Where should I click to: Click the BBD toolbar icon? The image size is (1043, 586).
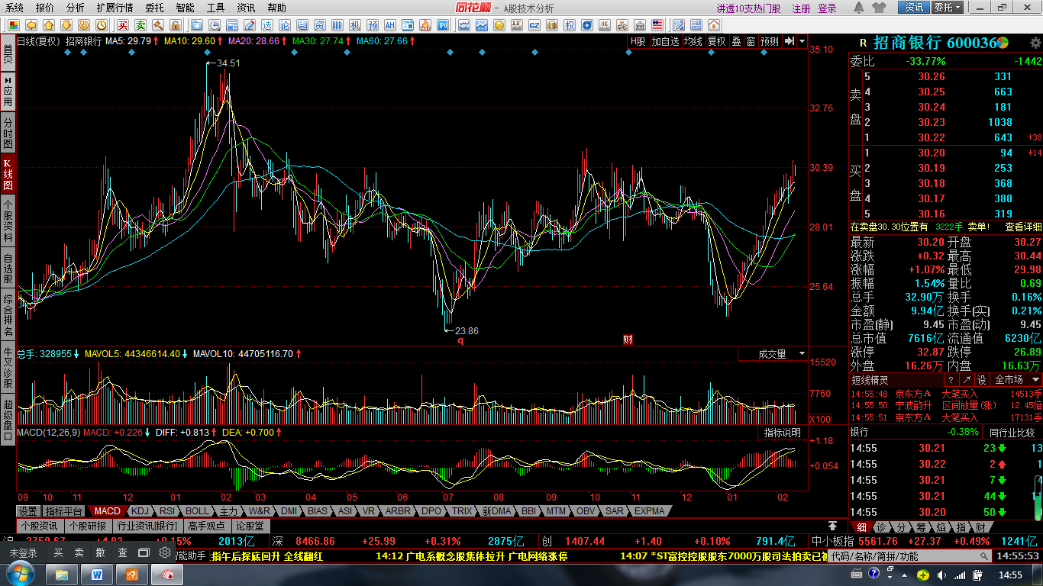337,25
